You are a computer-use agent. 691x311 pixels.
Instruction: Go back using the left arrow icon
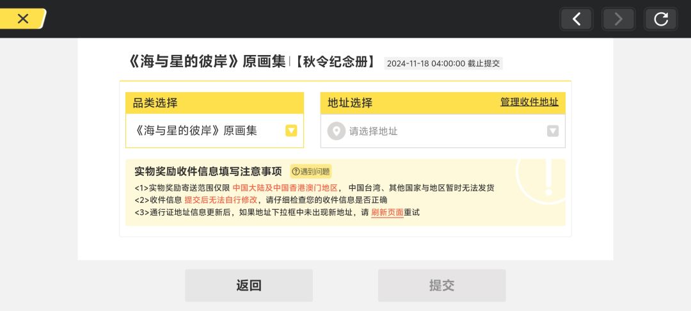click(576, 19)
